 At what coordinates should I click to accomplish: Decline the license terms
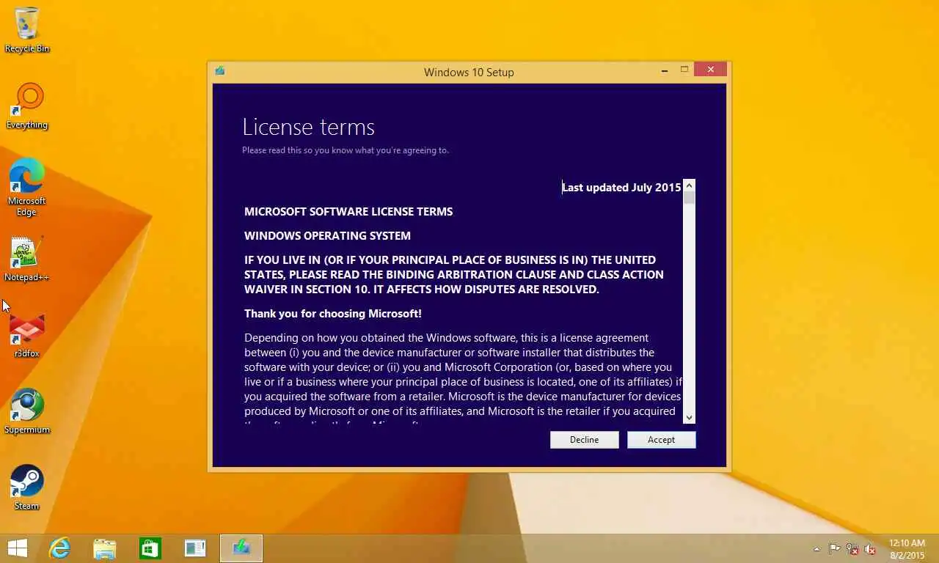coord(584,439)
